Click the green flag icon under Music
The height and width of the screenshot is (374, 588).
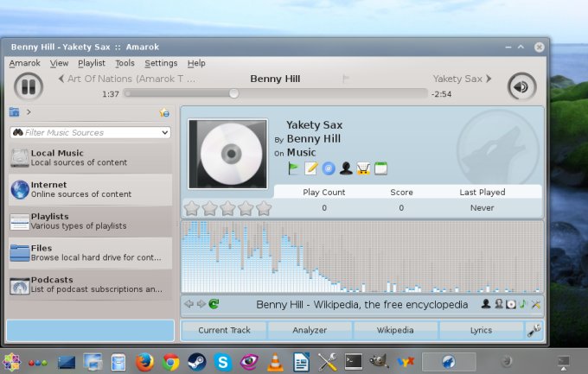coord(294,168)
